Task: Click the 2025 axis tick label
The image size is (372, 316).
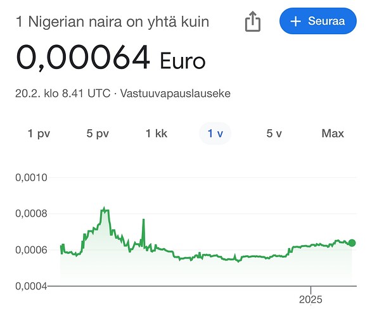Action: coord(311,300)
